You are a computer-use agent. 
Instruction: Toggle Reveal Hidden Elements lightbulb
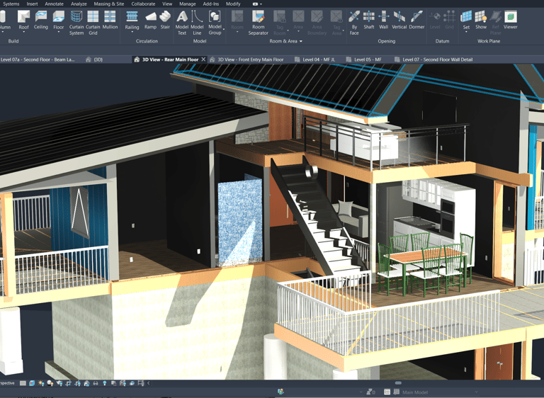(105, 383)
